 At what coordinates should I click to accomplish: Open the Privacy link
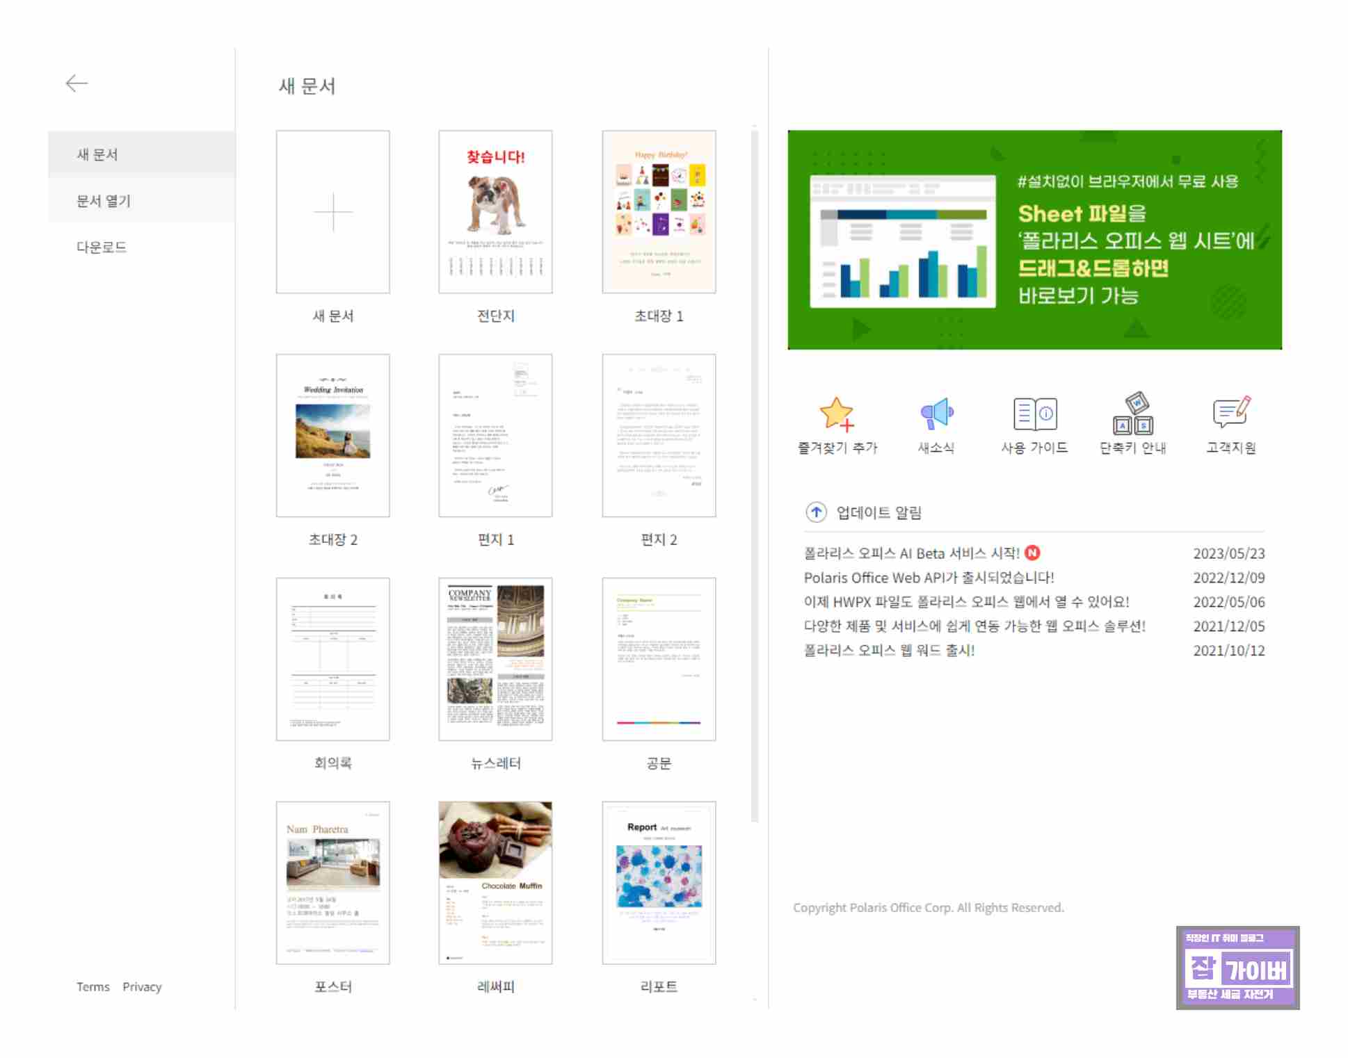(142, 987)
